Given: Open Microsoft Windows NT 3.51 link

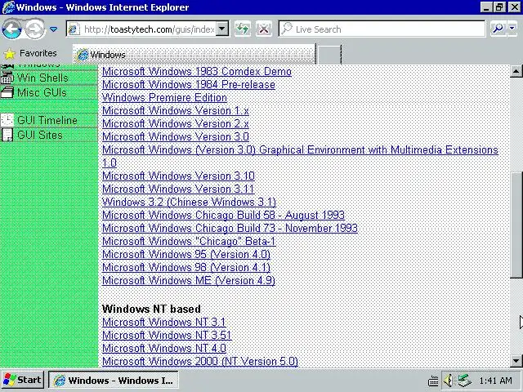Looking at the screenshot, I should [167, 336].
